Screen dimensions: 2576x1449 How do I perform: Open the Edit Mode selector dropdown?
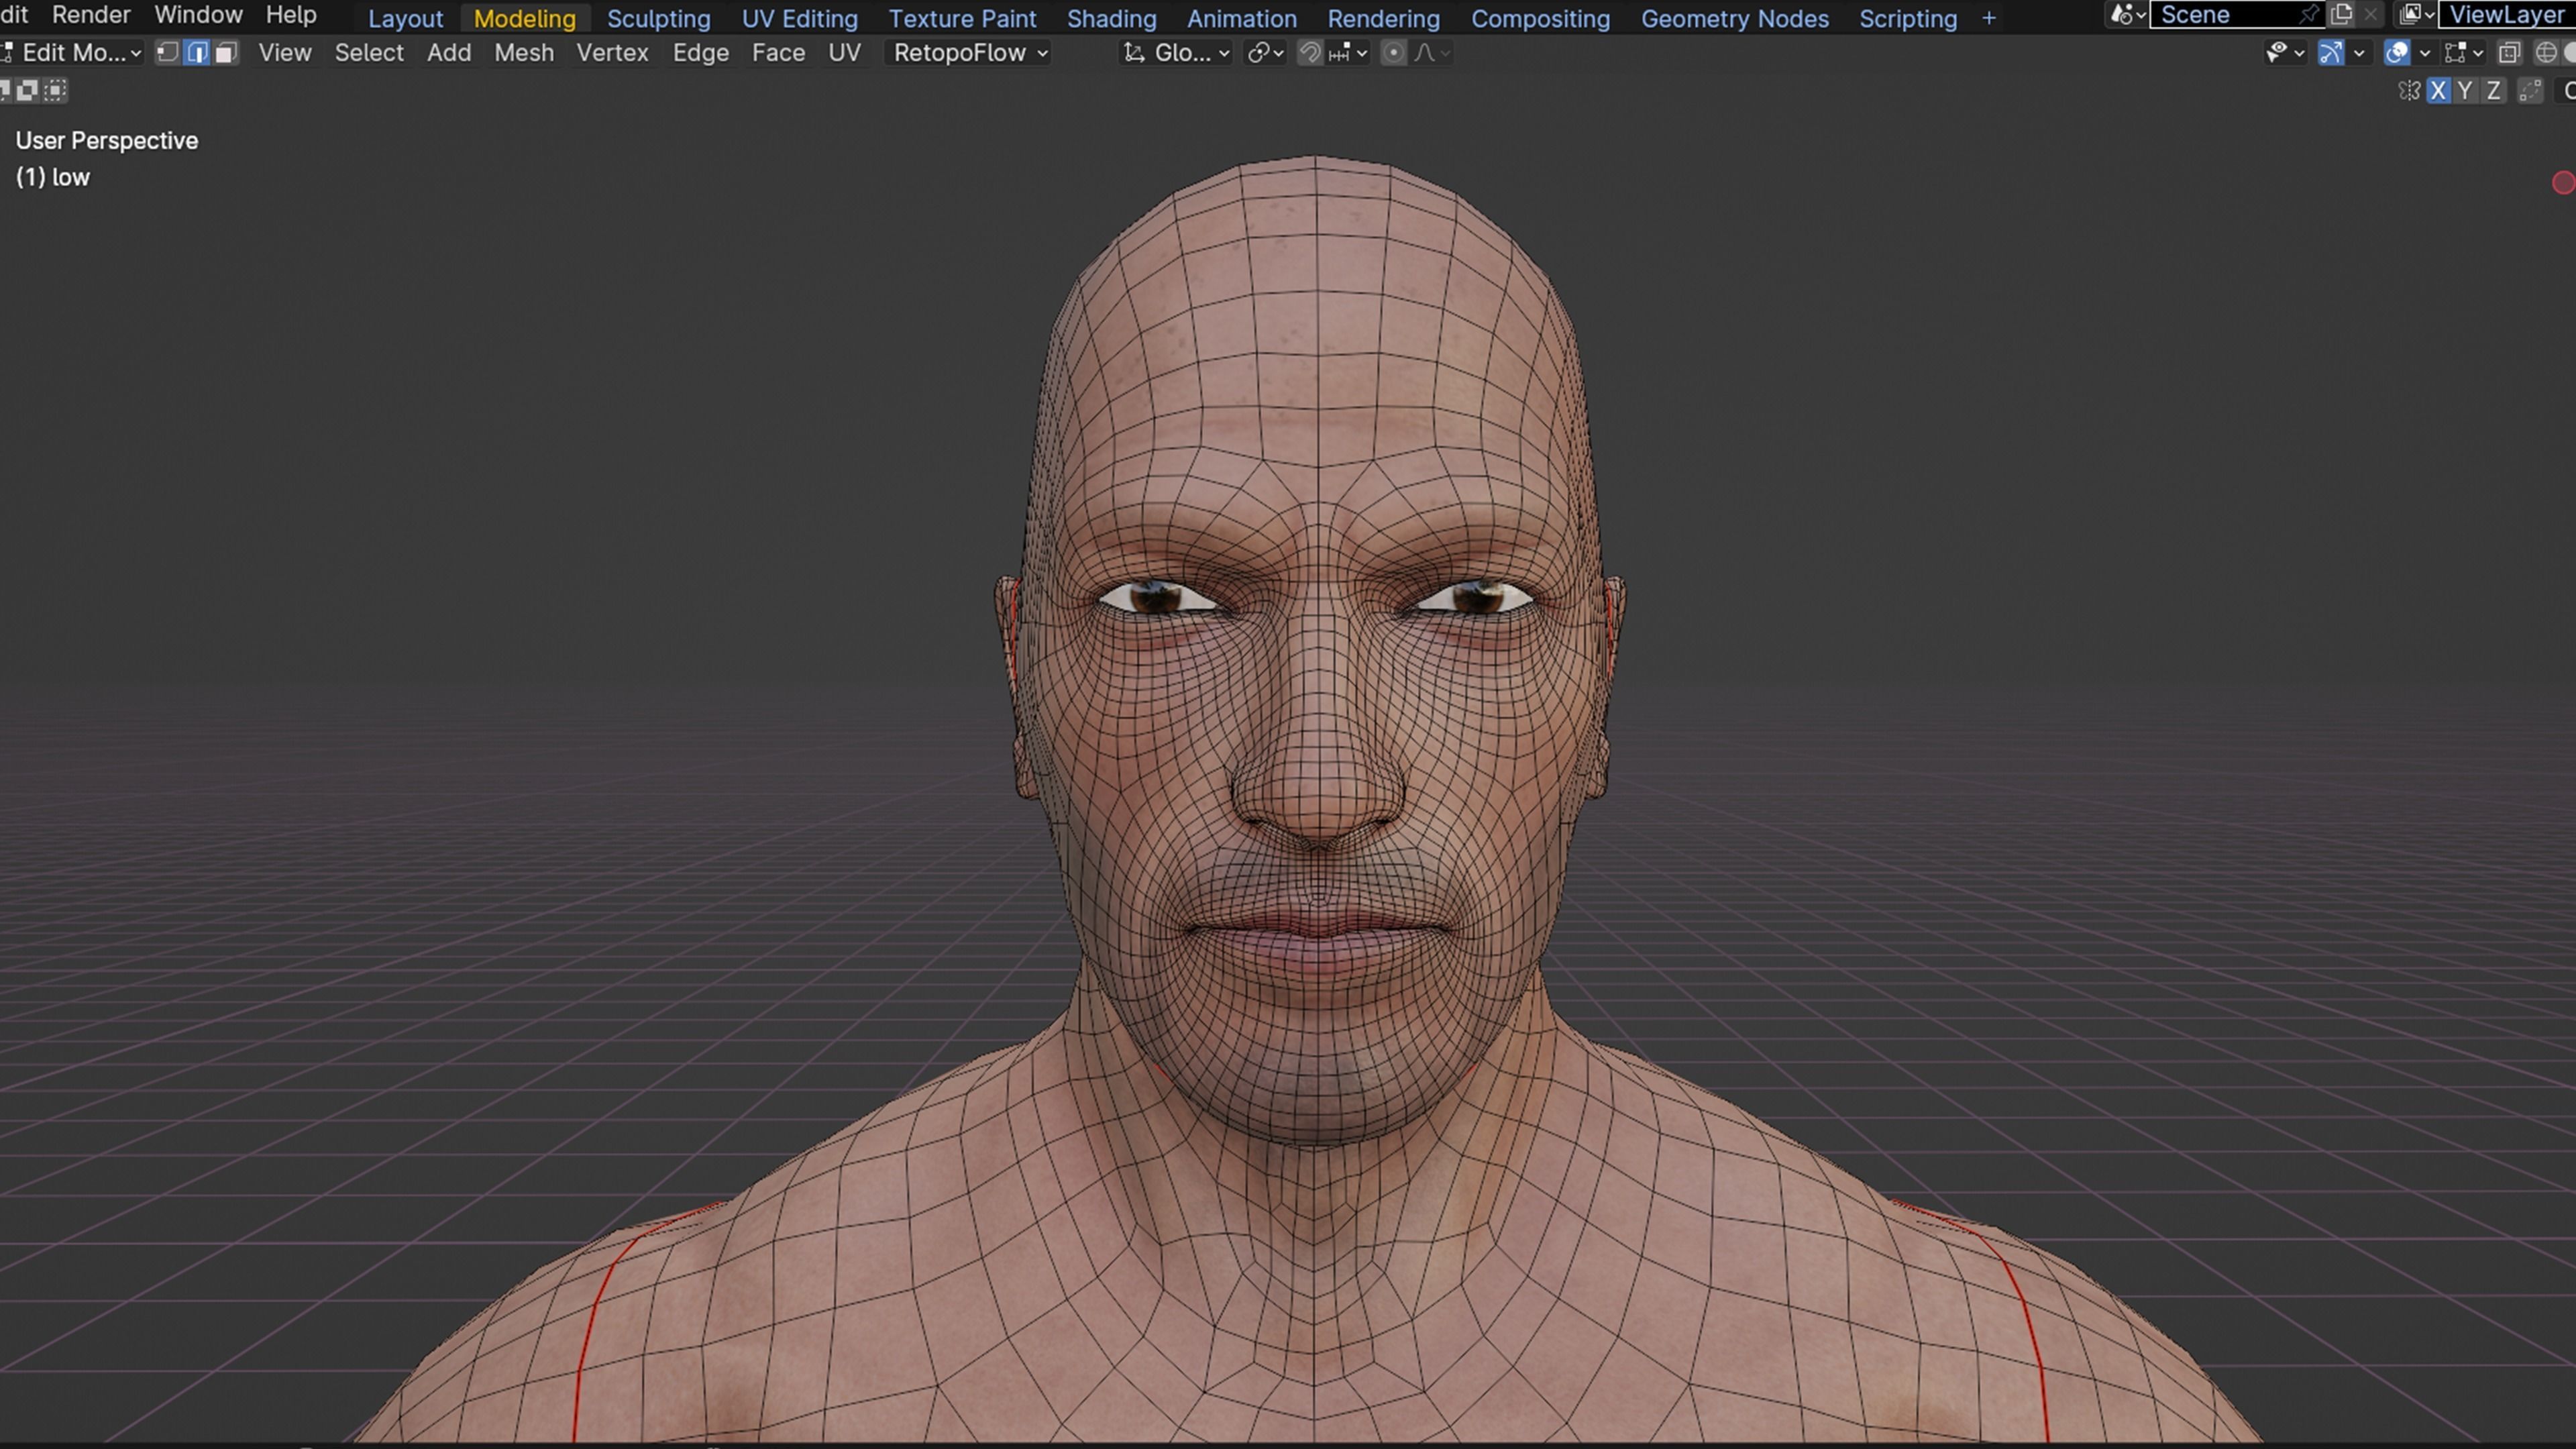76,53
